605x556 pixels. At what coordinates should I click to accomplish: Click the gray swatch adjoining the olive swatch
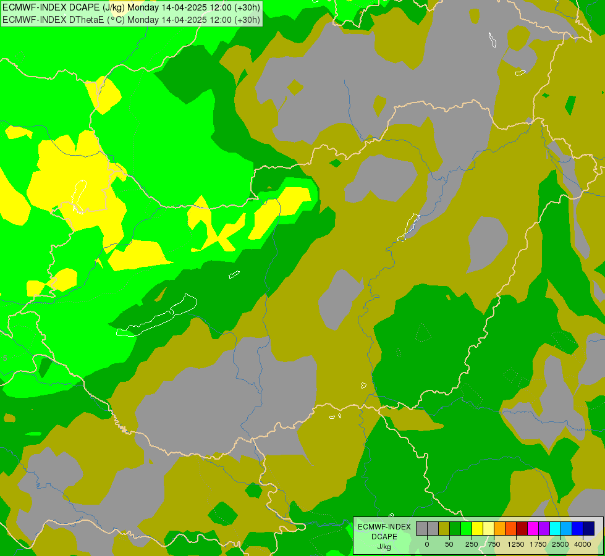click(x=433, y=528)
